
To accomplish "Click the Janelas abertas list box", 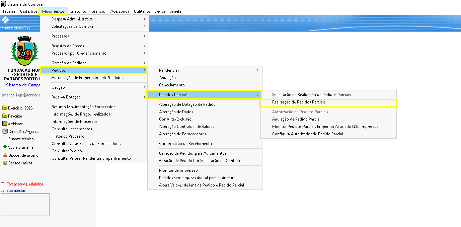I will (x=25, y=205).
